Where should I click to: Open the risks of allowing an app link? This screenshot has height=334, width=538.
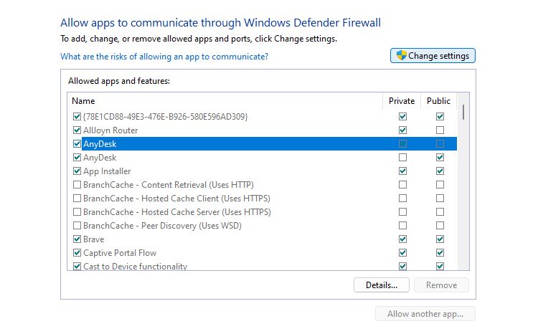[x=164, y=56]
